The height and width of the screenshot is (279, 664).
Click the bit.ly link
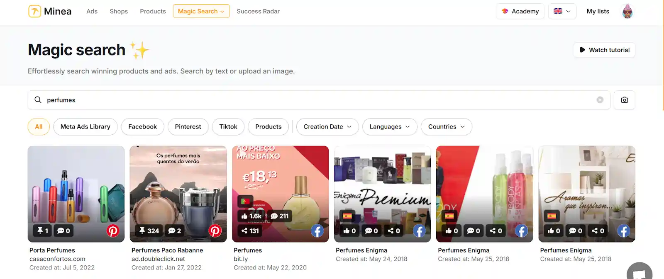click(241, 259)
